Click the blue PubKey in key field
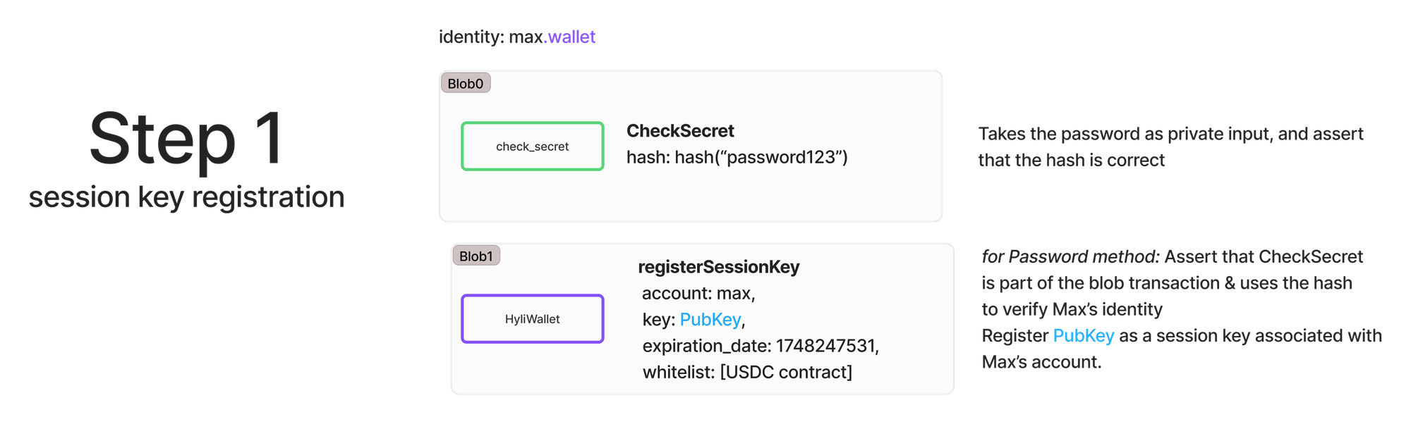This screenshot has width=1411, height=424. pos(710,320)
